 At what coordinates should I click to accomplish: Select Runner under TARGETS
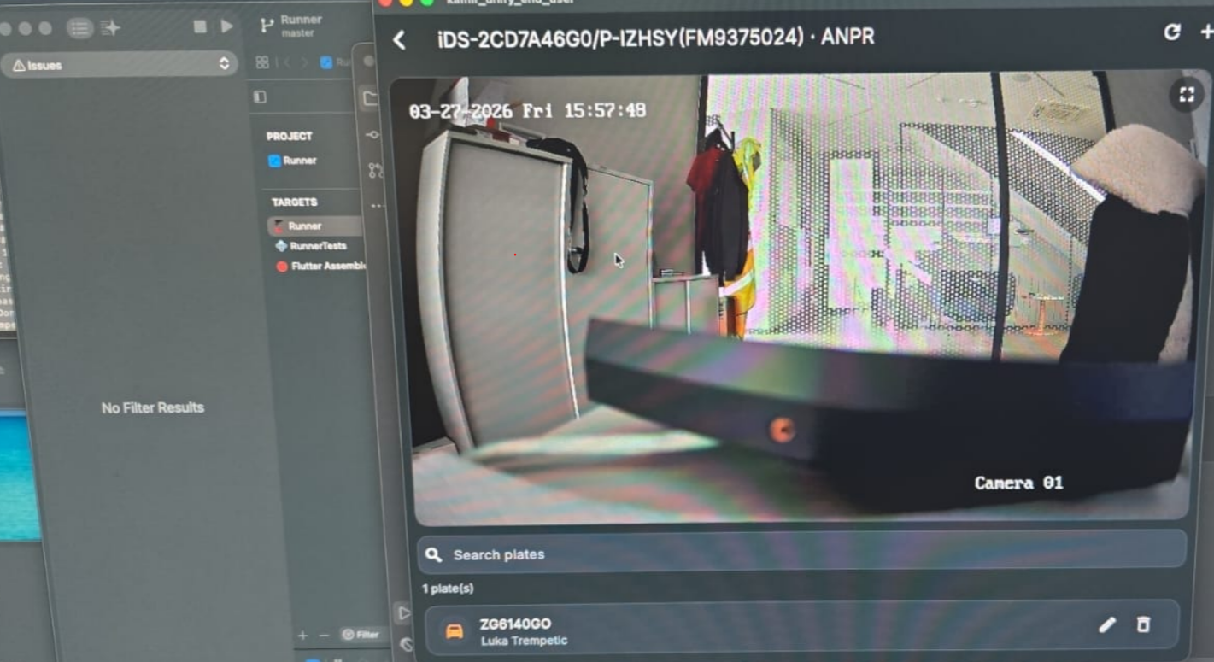click(x=304, y=226)
